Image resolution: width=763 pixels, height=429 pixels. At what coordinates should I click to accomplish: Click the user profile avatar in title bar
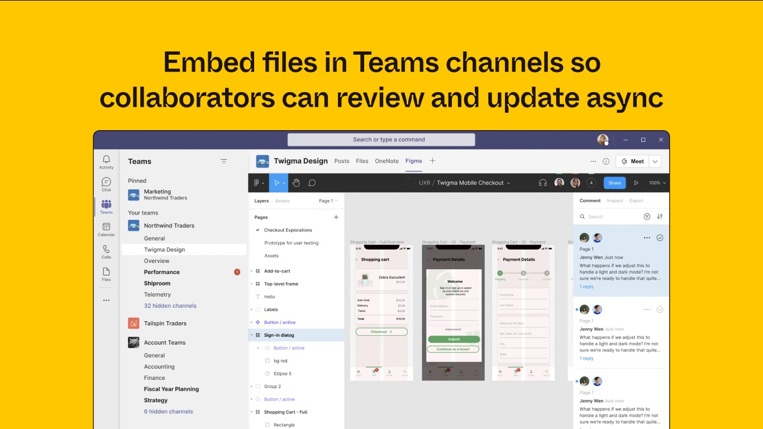(603, 140)
